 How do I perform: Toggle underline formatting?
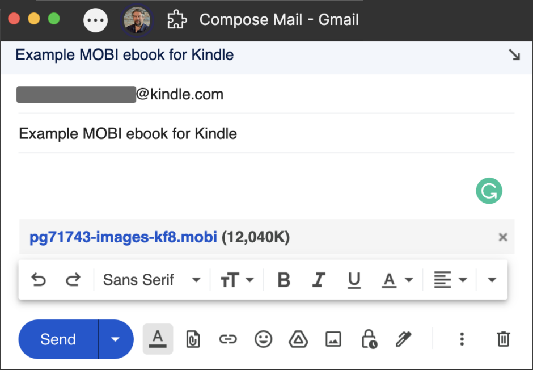click(x=354, y=279)
